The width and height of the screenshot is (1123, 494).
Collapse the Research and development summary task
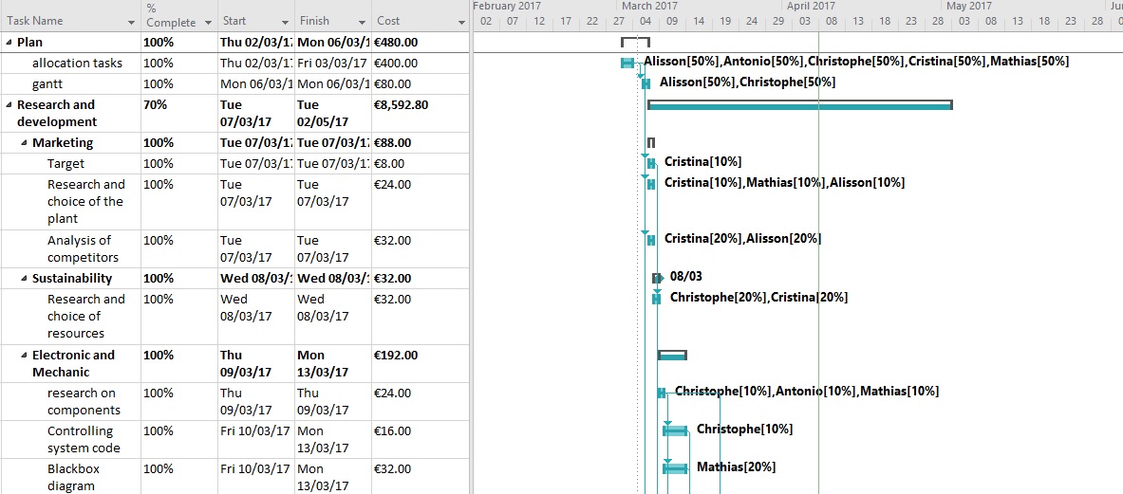[x=9, y=105]
